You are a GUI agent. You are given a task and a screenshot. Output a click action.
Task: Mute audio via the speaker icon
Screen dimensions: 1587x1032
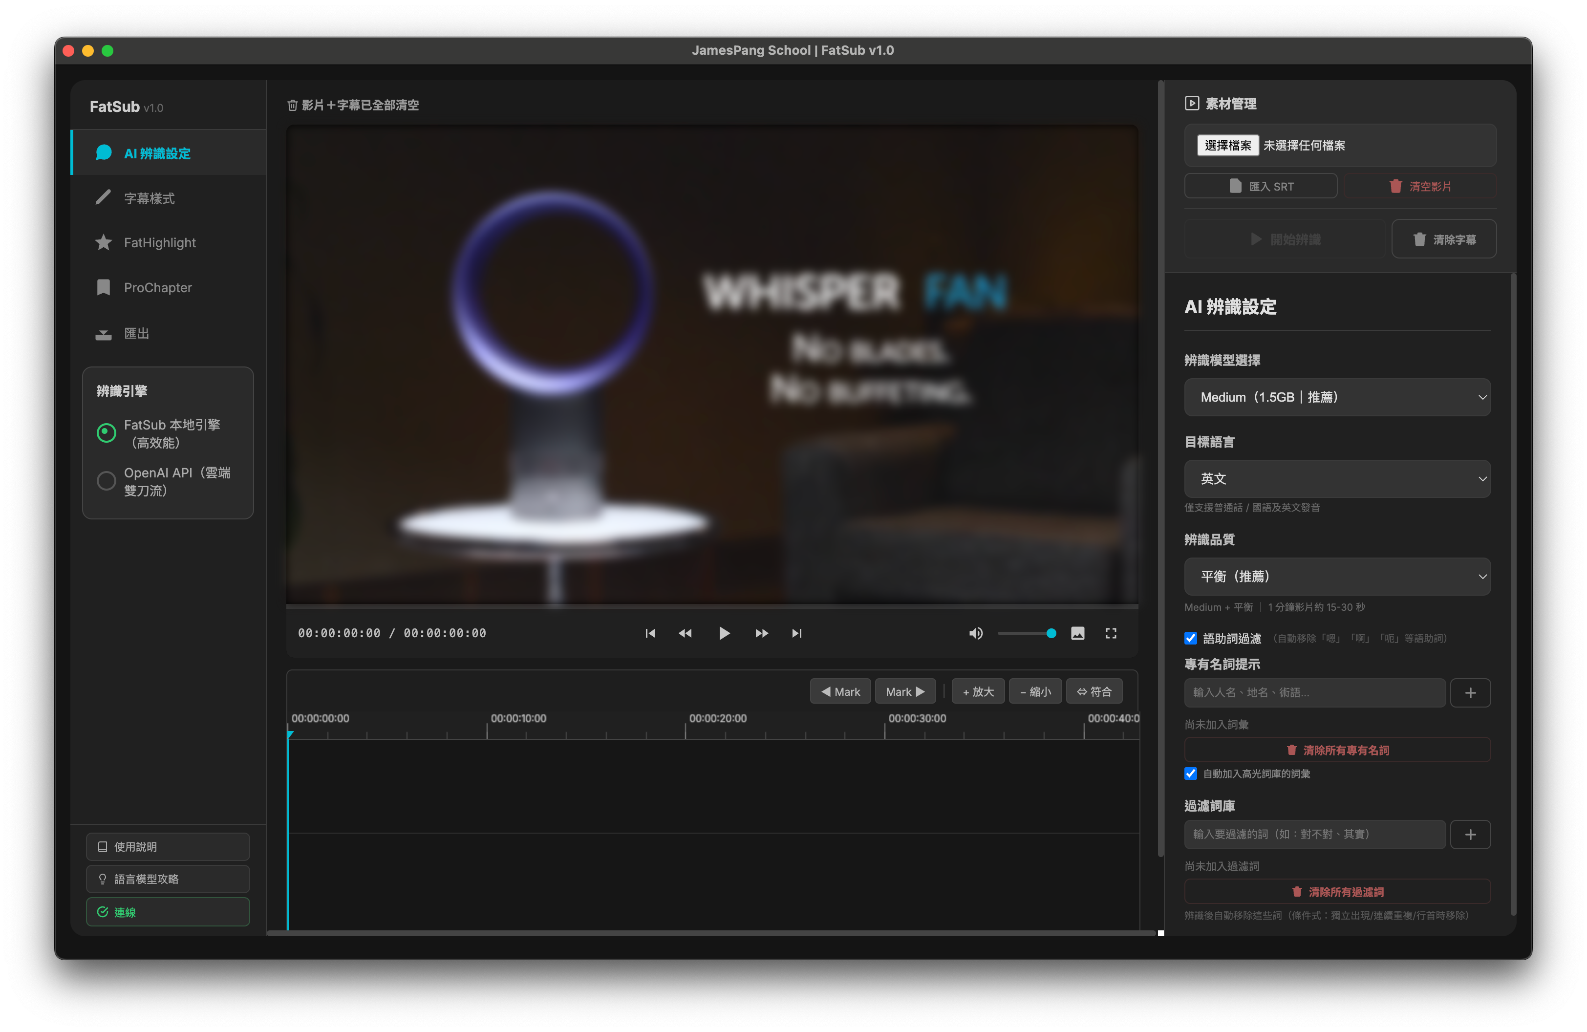point(976,633)
